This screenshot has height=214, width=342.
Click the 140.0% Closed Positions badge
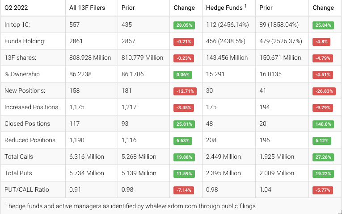[x=323, y=124]
